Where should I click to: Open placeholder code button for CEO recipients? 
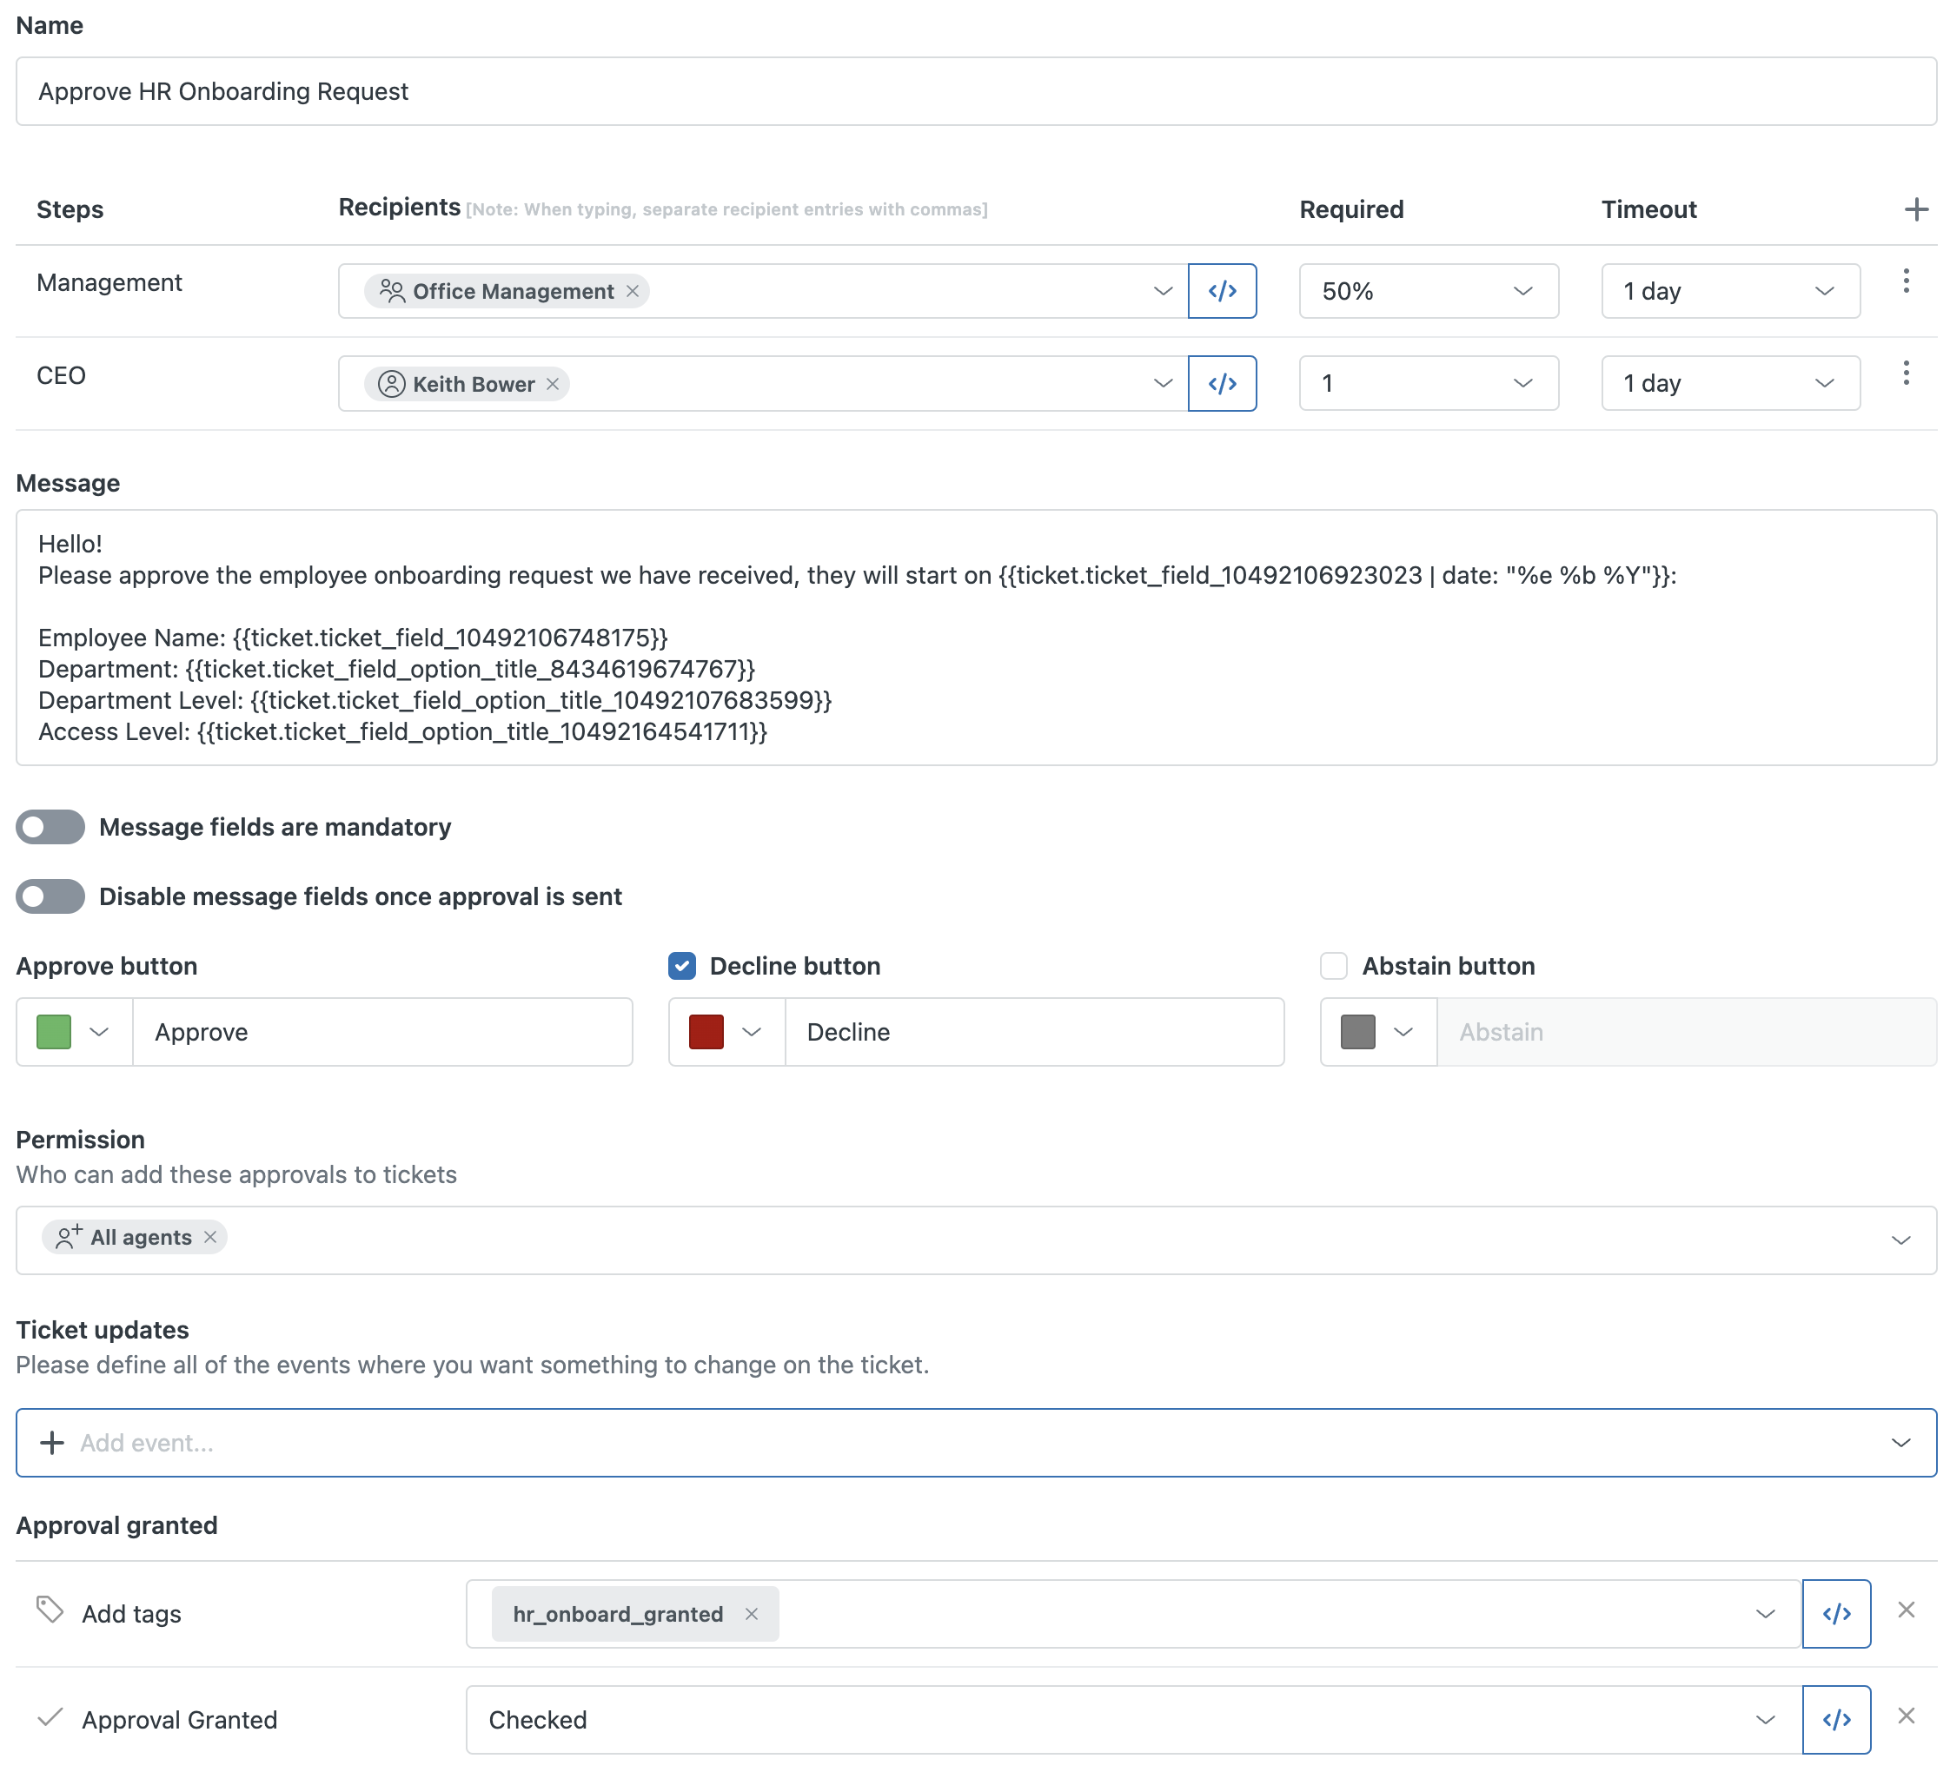[x=1222, y=384]
